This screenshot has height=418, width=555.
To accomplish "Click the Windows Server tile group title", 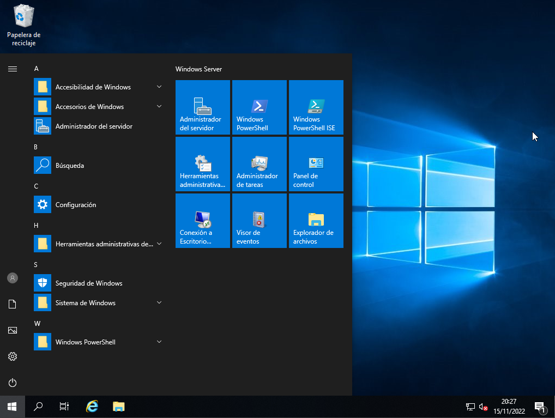I will 198,69.
